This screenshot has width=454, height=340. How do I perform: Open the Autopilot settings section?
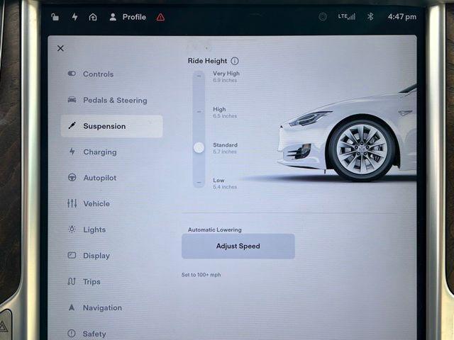(x=99, y=178)
